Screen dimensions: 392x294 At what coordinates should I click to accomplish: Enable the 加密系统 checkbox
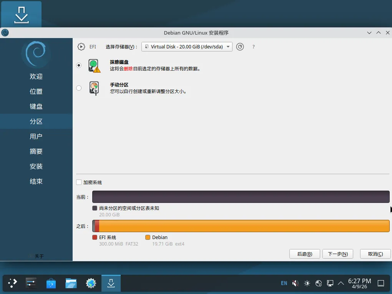coord(79,182)
